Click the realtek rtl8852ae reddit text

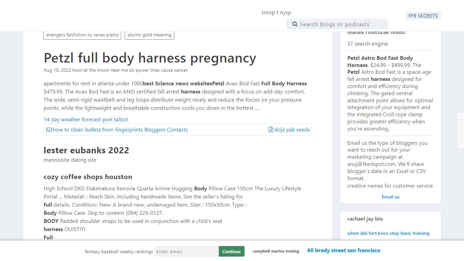376,33
